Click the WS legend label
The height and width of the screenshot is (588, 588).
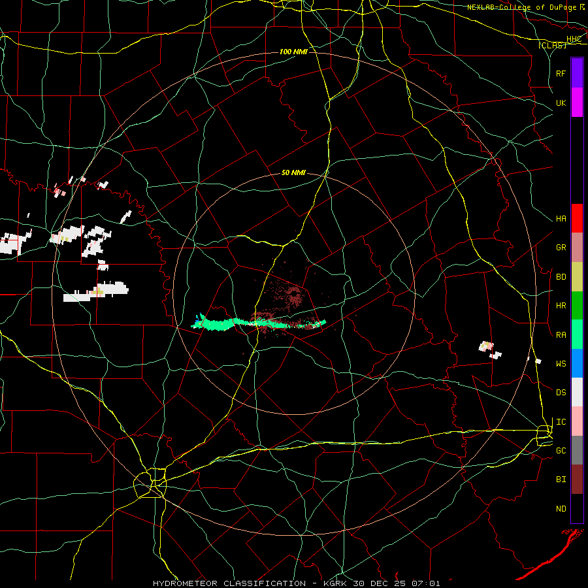point(561,363)
